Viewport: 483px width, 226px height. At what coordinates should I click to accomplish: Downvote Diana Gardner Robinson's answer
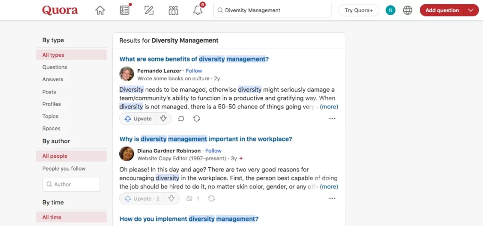click(x=172, y=199)
